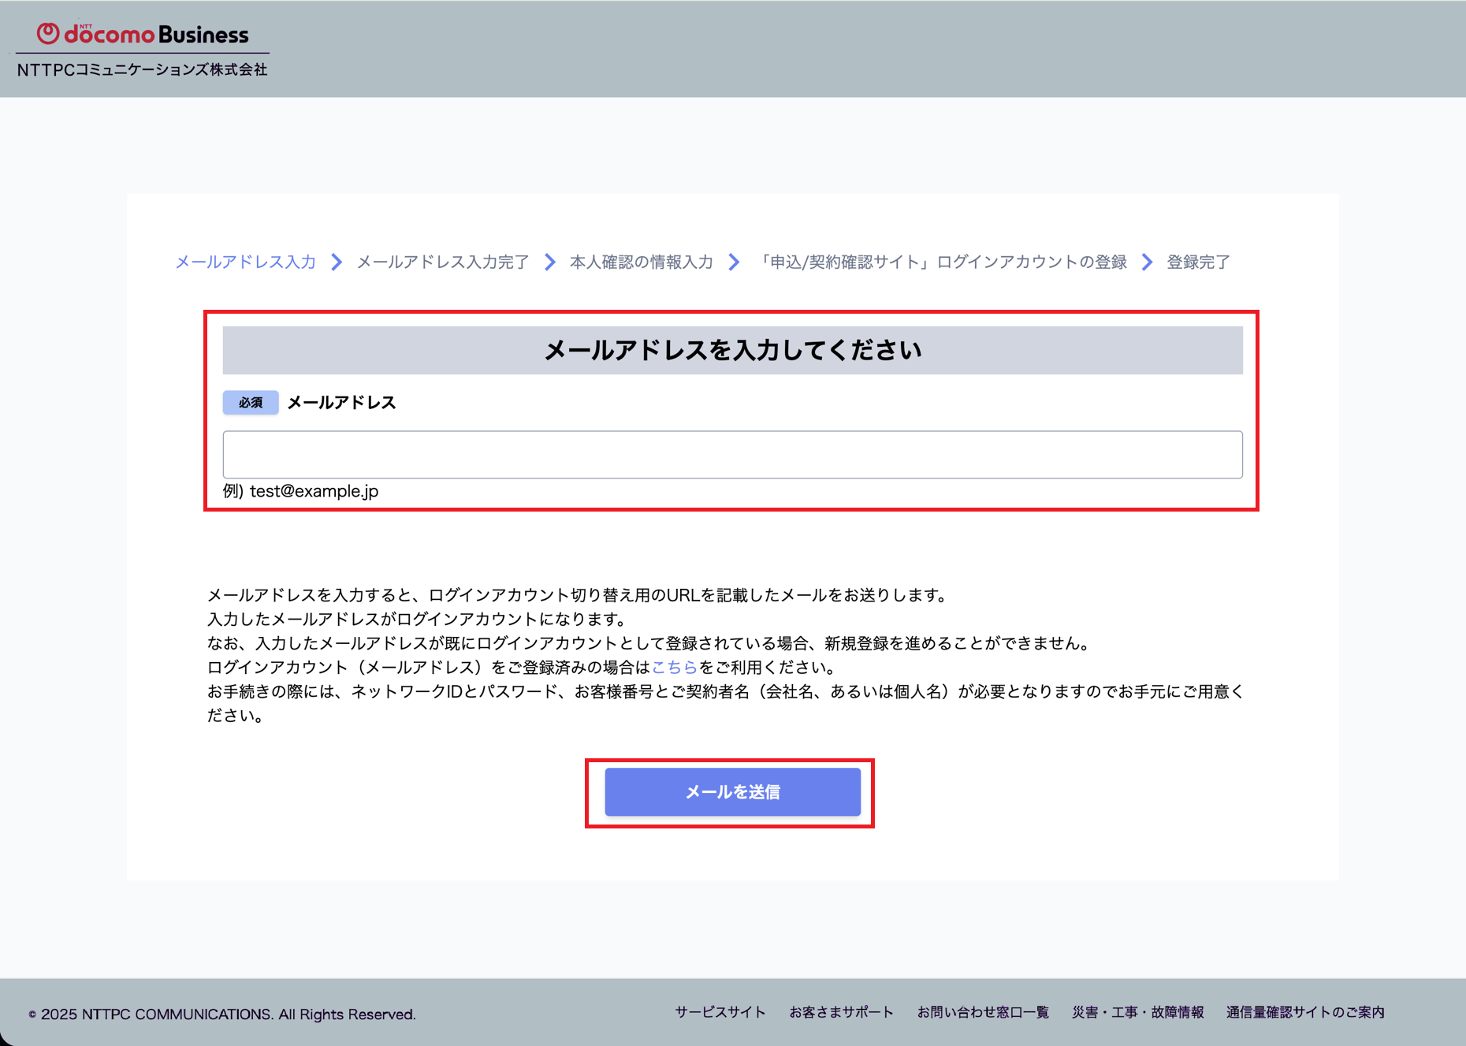Viewport: 1466px width, 1046px height.
Task: Click the メールを送信 button
Action: coord(732,791)
